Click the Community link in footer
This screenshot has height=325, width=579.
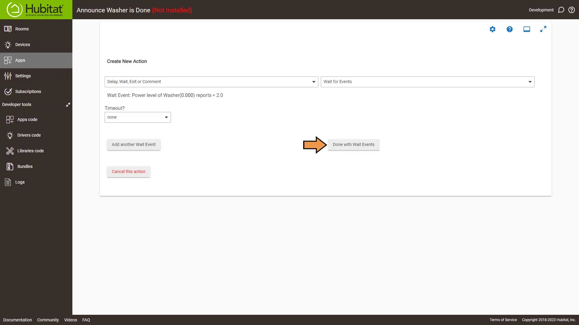(x=48, y=320)
